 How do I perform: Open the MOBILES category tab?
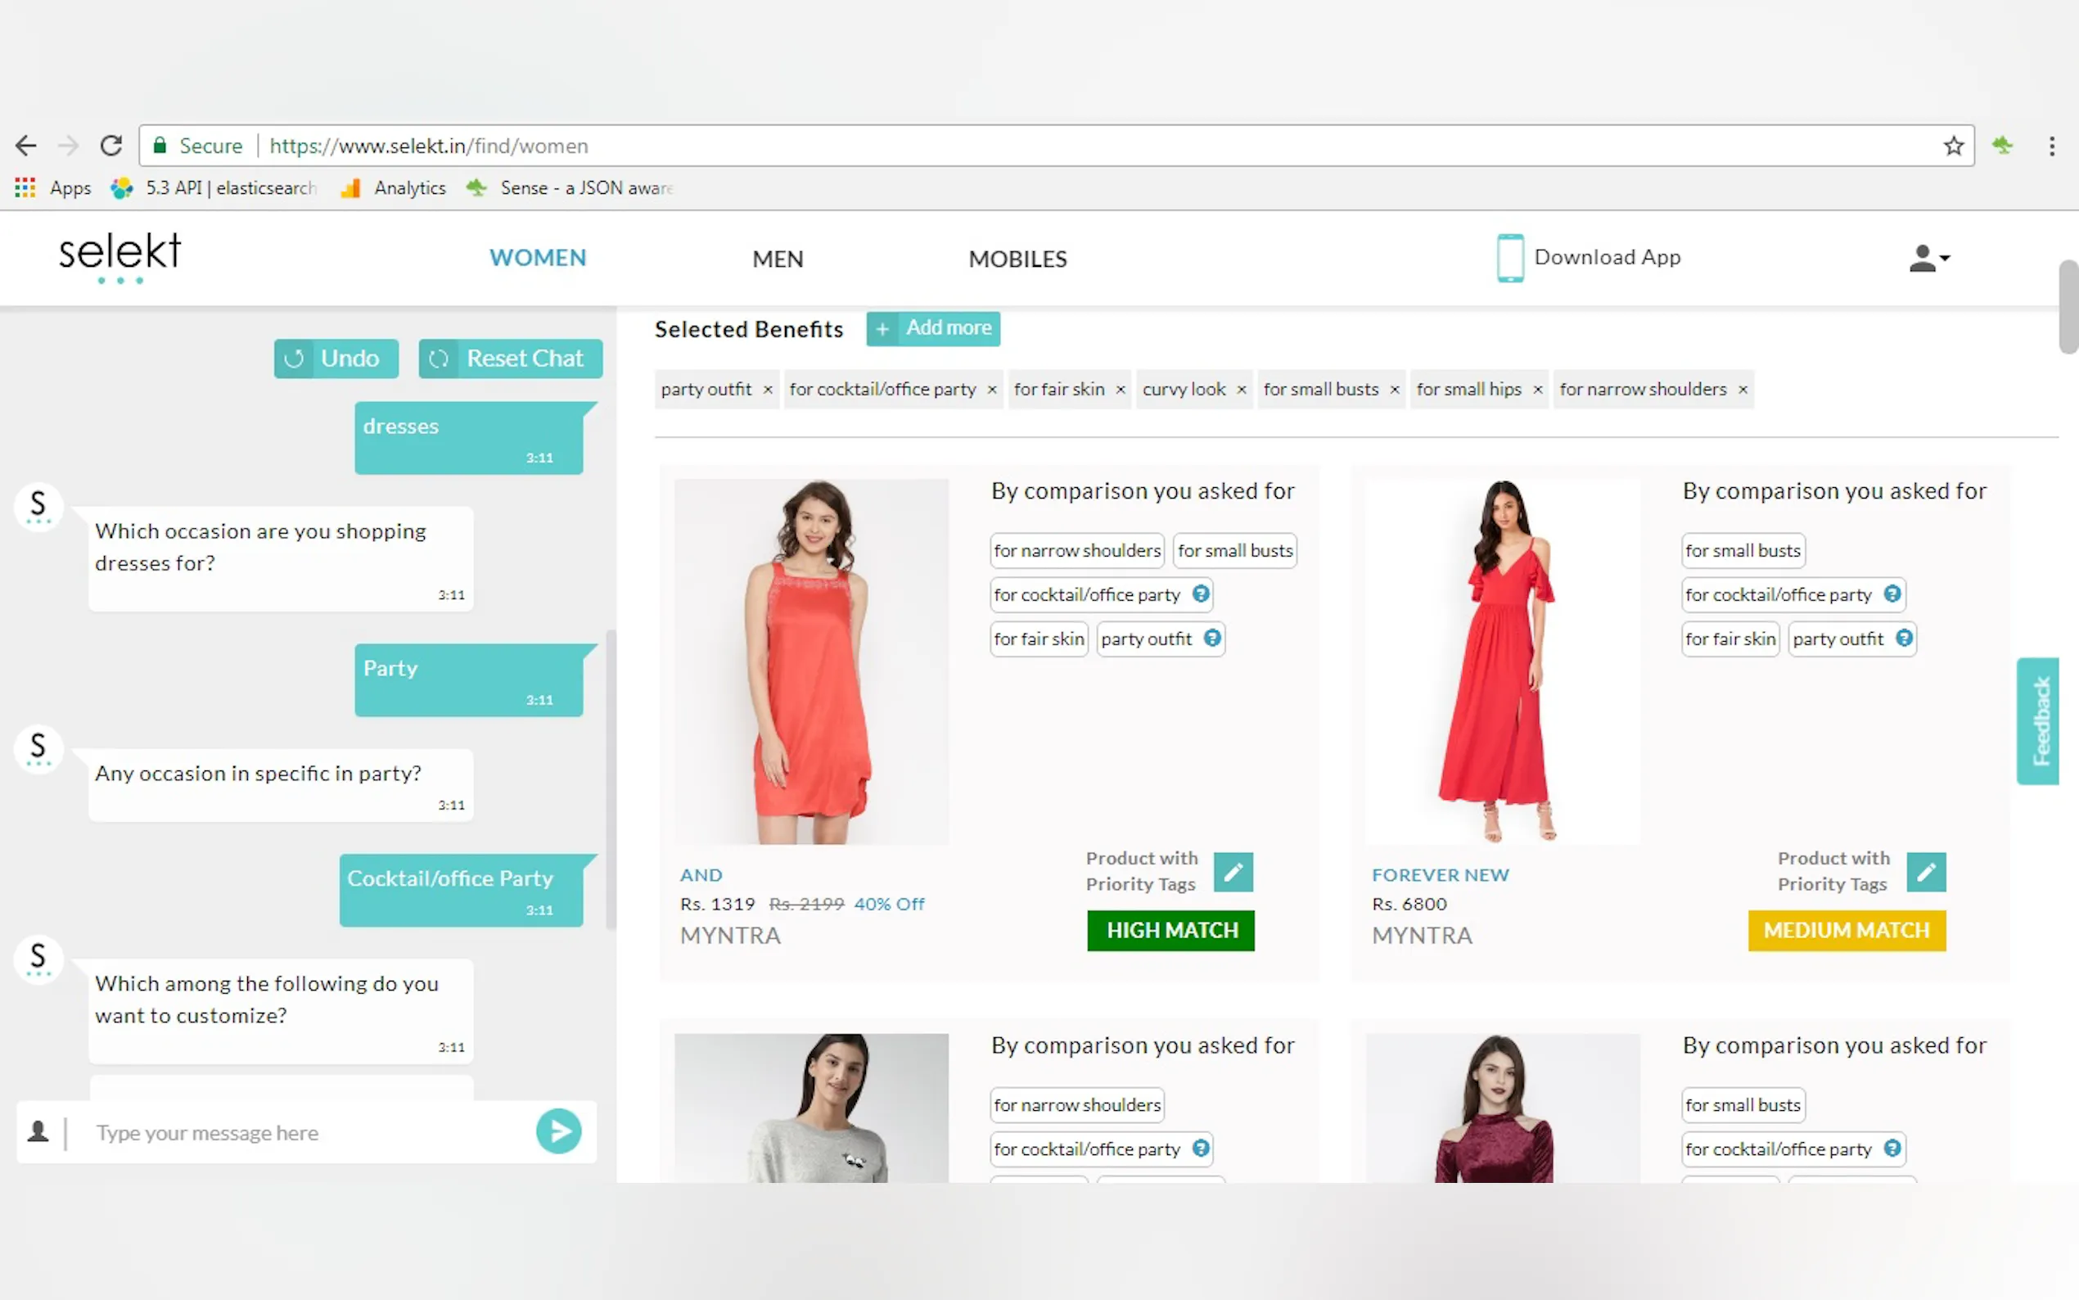pos(1017,259)
